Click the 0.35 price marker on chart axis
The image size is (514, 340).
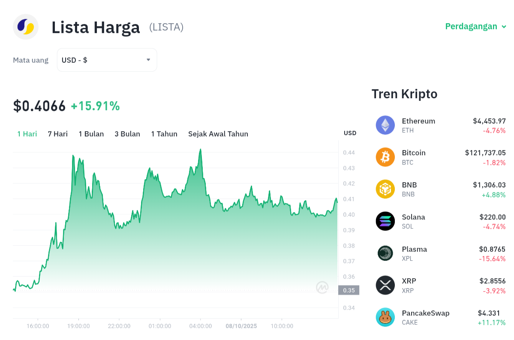(x=349, y=290)
